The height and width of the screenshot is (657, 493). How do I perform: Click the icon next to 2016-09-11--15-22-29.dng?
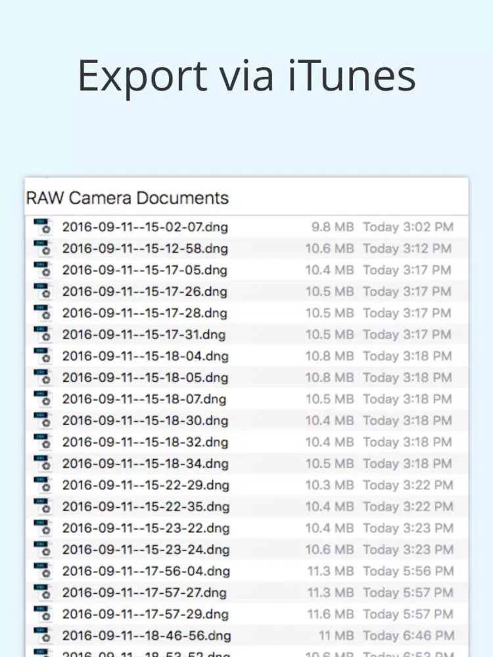[43, 484]
